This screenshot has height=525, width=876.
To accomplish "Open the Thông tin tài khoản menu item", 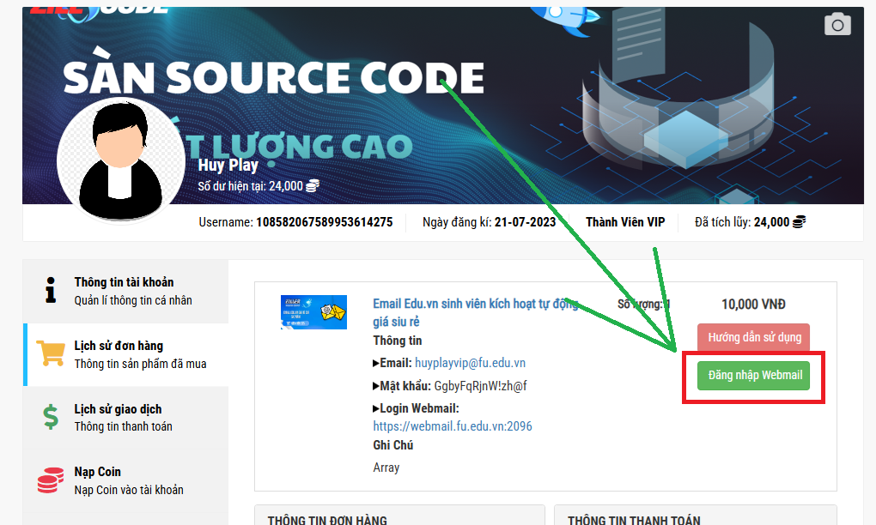I will click(124, 282).
